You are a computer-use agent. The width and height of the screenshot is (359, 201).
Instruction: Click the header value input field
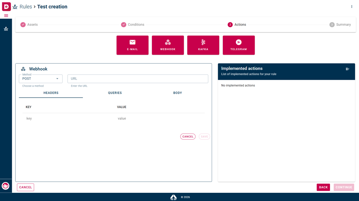click(x=159, y=118)
